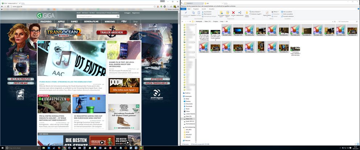Open the APPLE section on GIGA
Screen dimensions: 360x150
(x=61, y=21)
